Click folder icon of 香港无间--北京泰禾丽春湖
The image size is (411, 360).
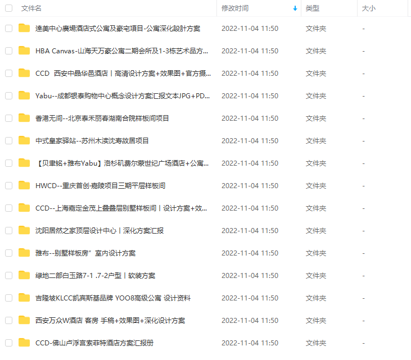(x=24, y=118)
